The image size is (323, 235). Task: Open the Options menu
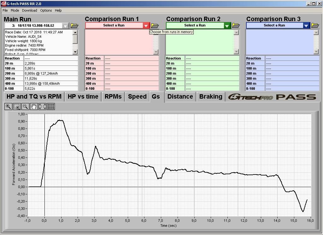[x=46, y=10]
